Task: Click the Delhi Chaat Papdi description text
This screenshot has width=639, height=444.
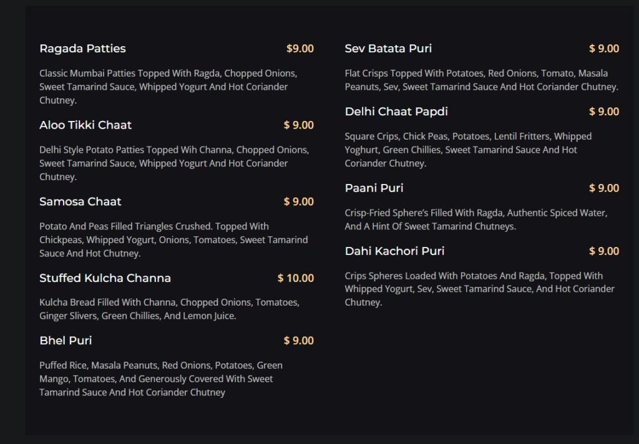Action: [x=468, y=150]
